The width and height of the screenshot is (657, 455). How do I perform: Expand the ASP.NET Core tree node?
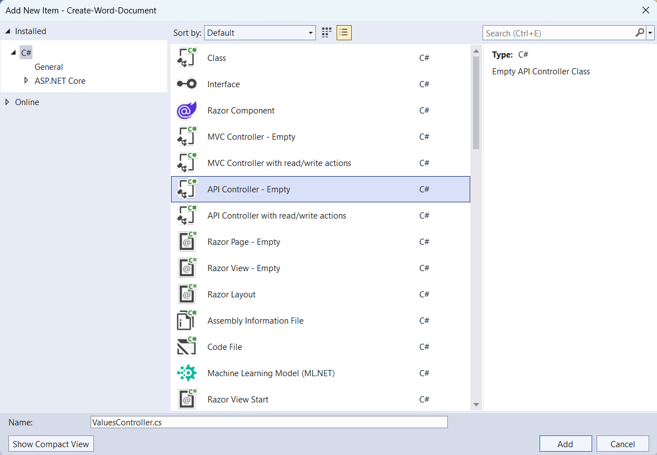tap(26, 80)
